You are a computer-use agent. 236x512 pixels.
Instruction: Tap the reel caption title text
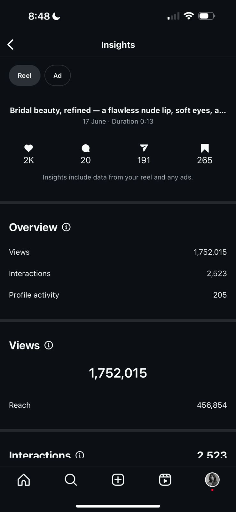118,110
